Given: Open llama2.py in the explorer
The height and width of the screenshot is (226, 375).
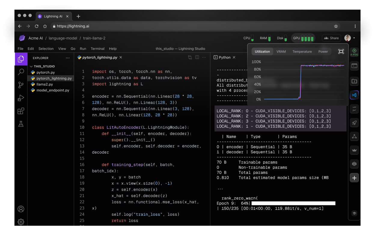Looking at the screenshot, I should click(44, 84).
